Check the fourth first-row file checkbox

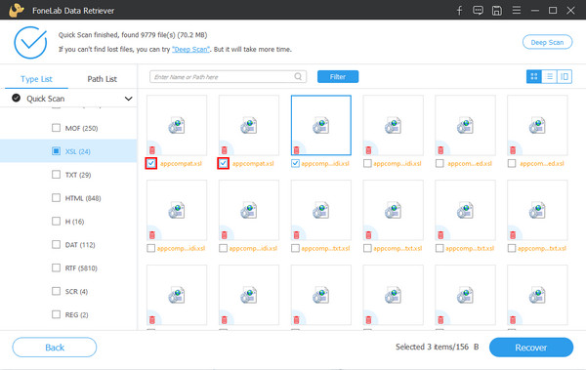[x=367, y=163]
